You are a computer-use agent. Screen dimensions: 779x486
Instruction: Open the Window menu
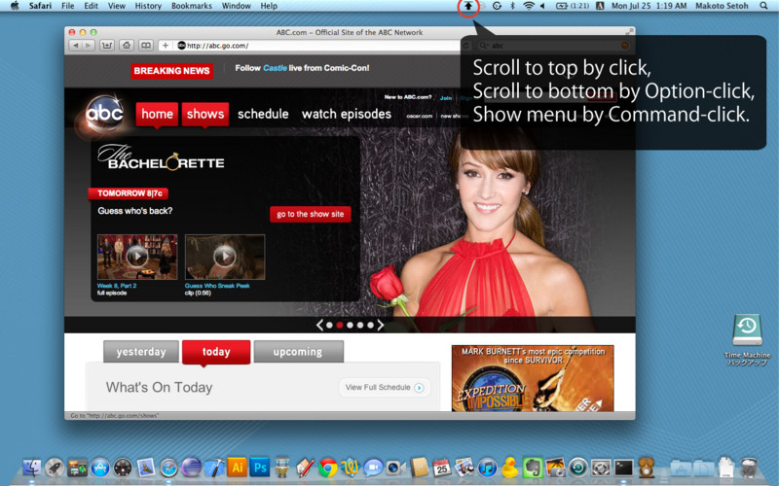236,6
